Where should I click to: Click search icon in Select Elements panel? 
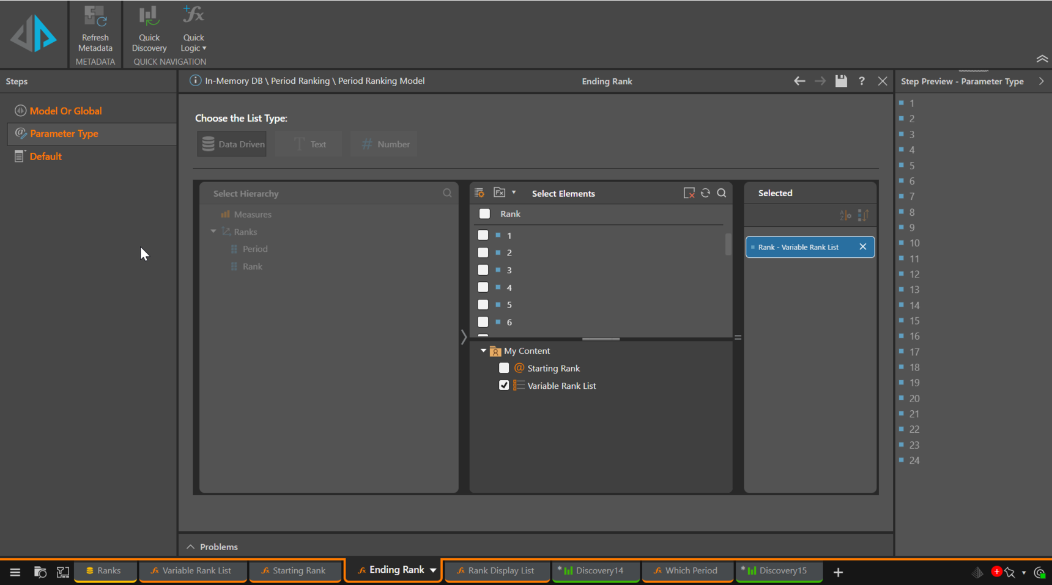722,193
